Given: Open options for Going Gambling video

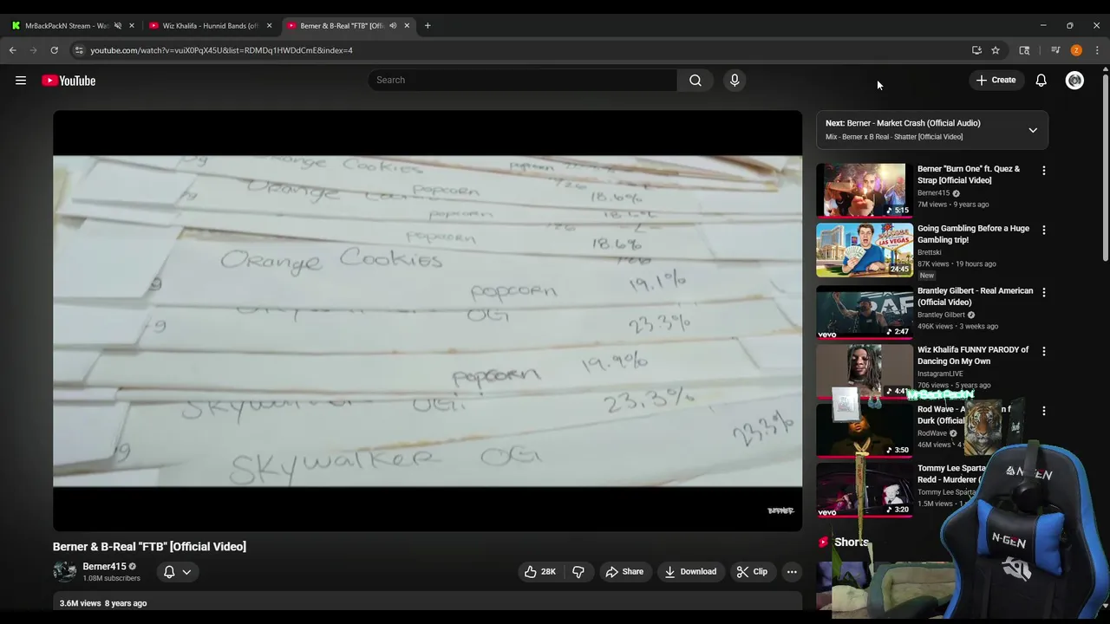Looking at the screenshot, I should (x=1044, y=230).
